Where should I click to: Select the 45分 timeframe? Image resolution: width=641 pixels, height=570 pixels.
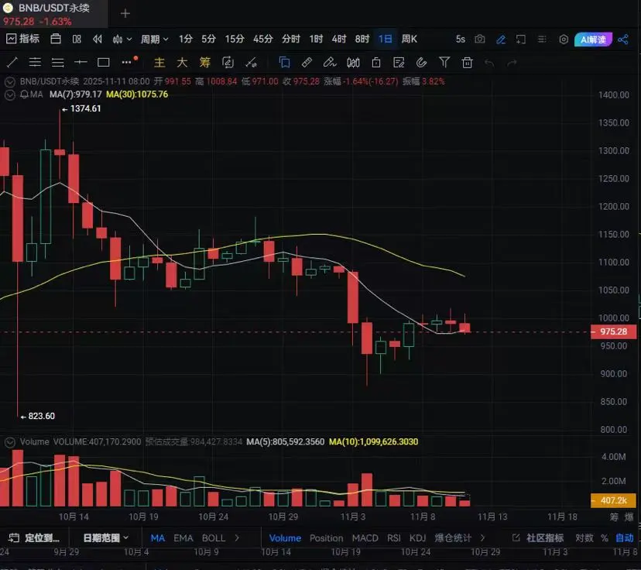click(263, 39)
